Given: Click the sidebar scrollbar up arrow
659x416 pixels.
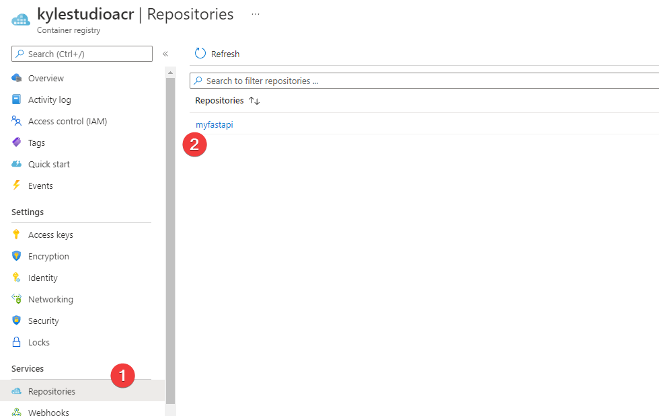Looking at the screenshot, I should click(170, 73).
